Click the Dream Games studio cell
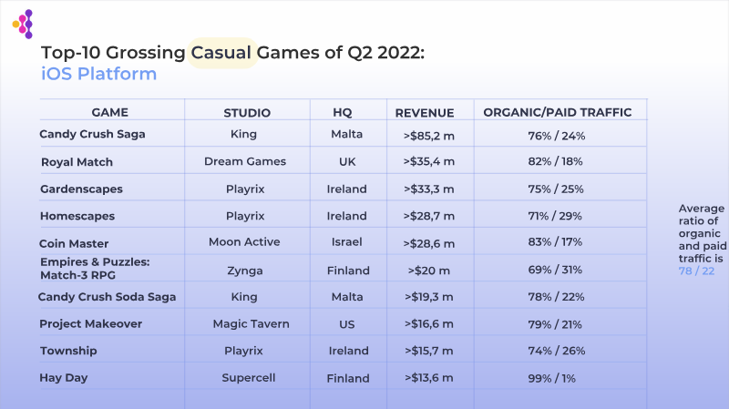The image size is (729, 409). pos(245,162)
